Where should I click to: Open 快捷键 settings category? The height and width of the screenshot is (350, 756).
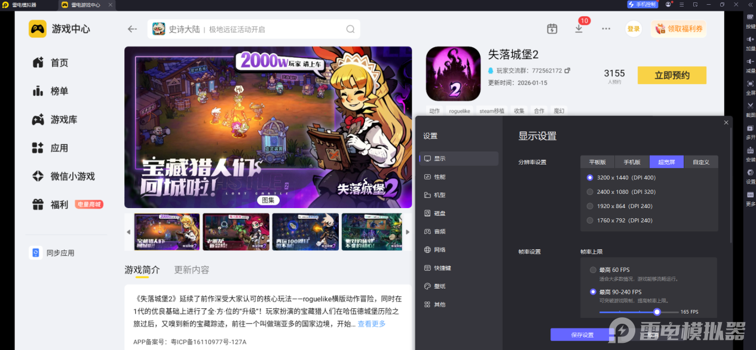coord(459,268)
